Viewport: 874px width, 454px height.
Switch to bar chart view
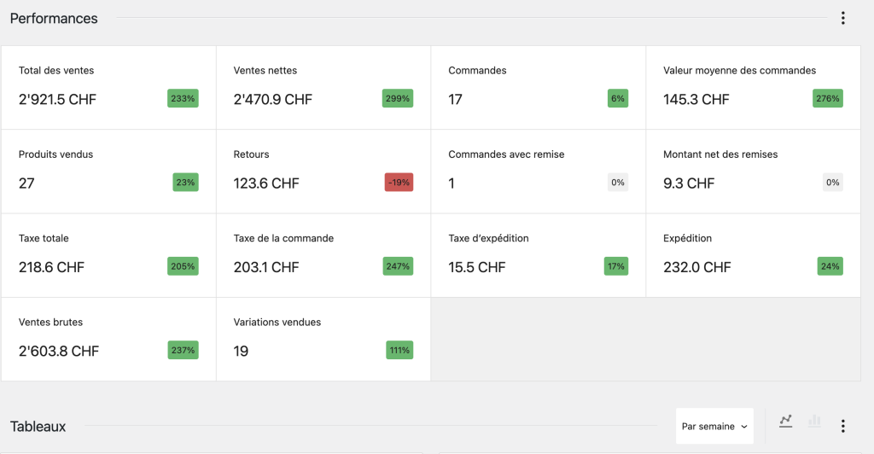[814, 421]
